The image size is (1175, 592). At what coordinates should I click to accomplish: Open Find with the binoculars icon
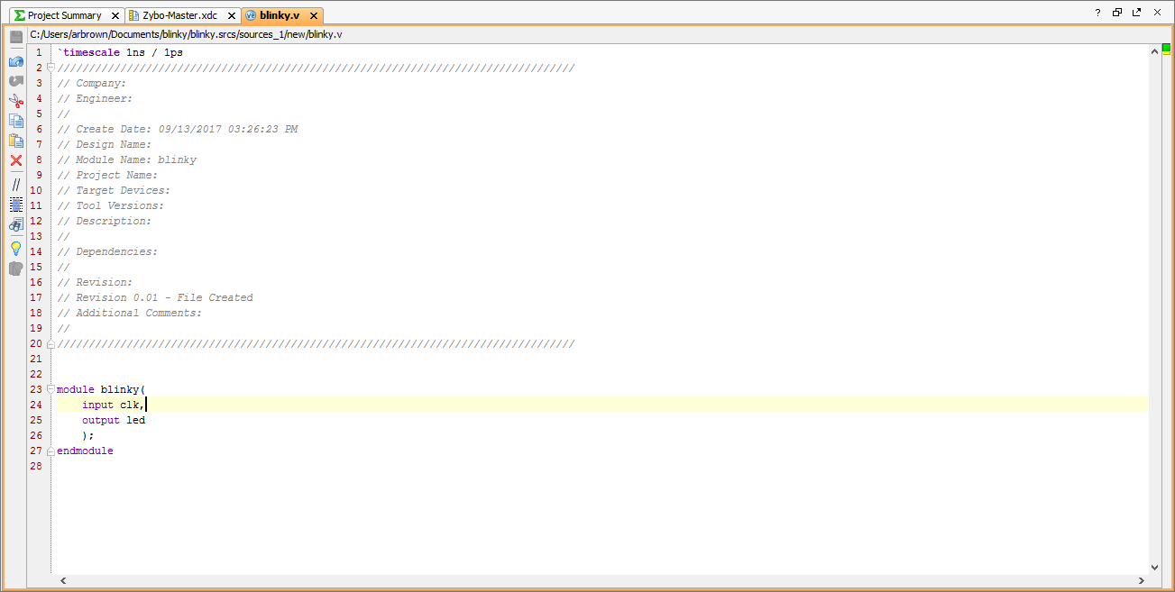15,224
